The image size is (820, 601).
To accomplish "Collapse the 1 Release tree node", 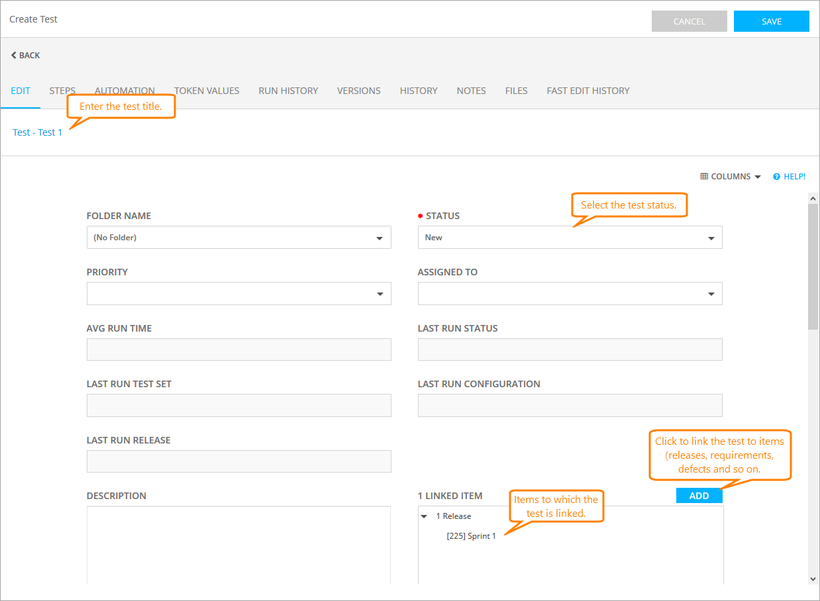I will (x=424, y=516).
